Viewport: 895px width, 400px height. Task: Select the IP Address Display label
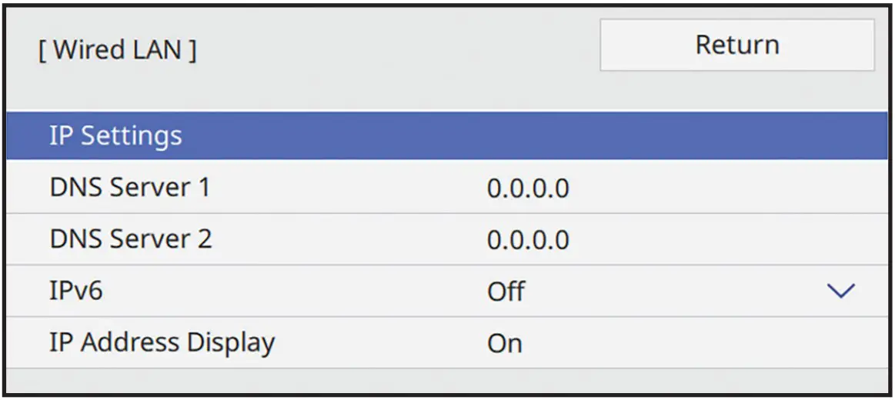tap(162, 342)
